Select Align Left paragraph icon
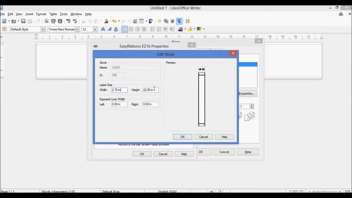This screenshot has width=352, height=198. pyautogui.click(x=124, y=29)
